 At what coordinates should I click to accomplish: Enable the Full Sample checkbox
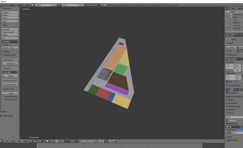(x=227, y=92)
